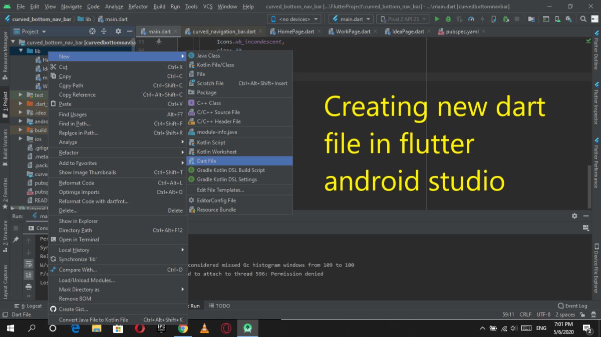Click the Android Studio taskbar icon
Image resolution: width=601 pixels, height=337 pixels.
247,328
